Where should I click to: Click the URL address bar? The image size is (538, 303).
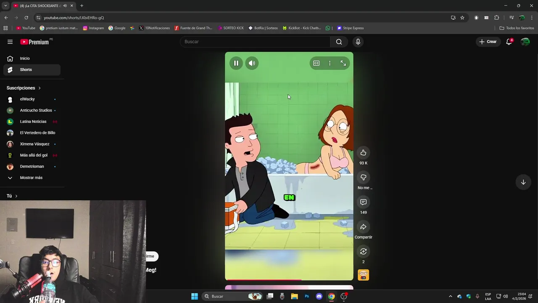(242, 18)
